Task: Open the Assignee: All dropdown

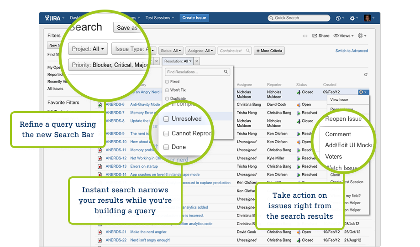Action: tap(200, 51)
